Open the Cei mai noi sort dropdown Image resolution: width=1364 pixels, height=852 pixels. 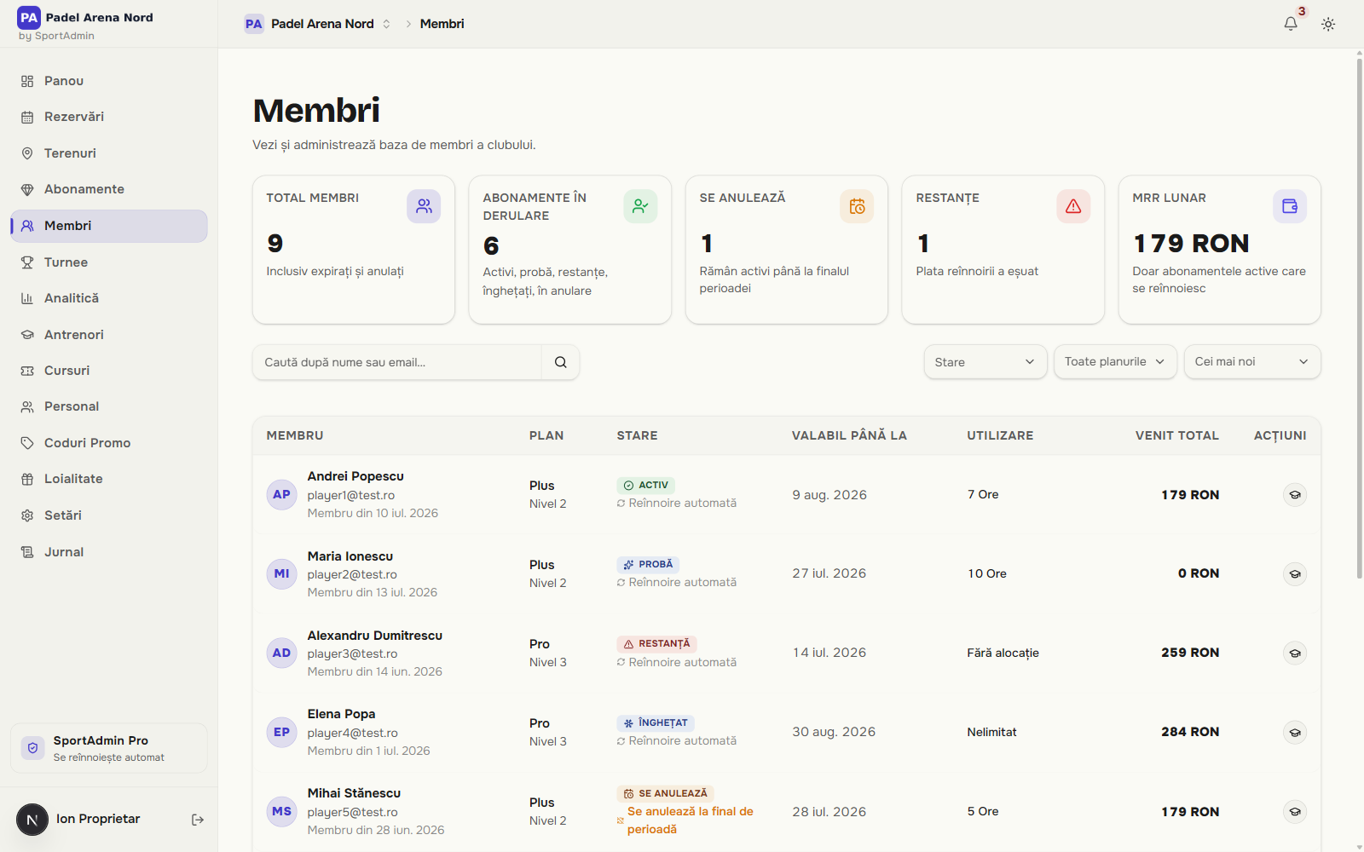tap(1252, 362)
